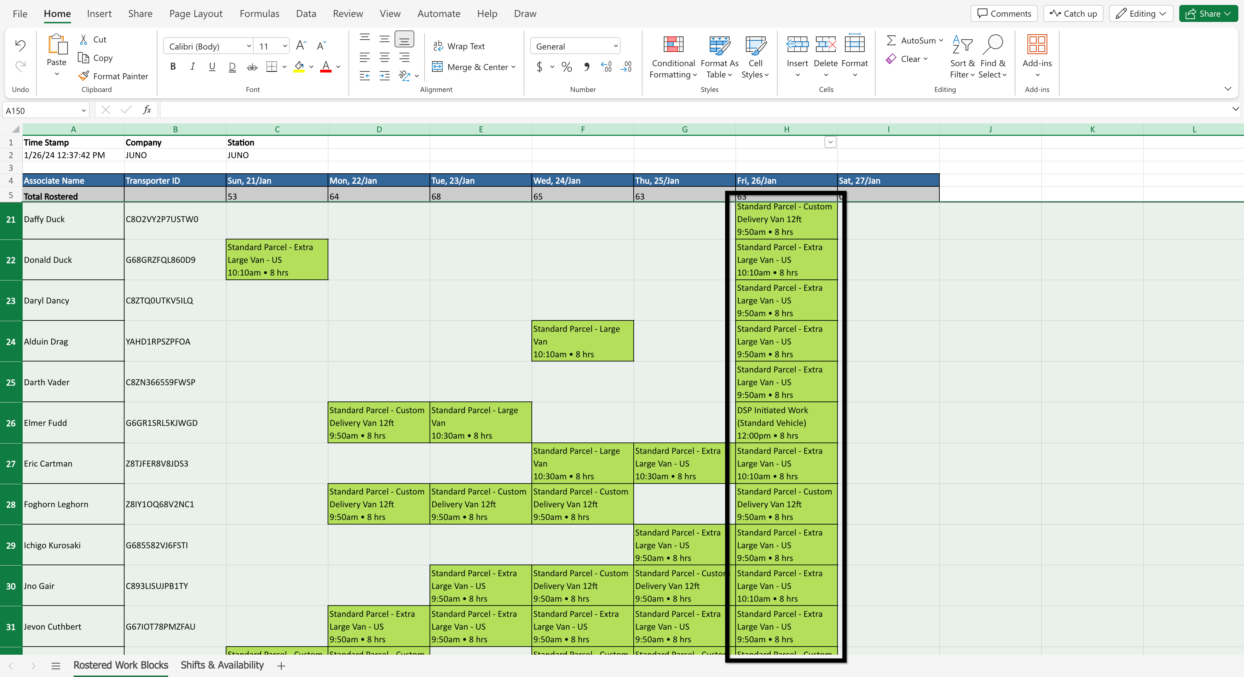Click the Percent Style icon

click(x=566, y=66)
